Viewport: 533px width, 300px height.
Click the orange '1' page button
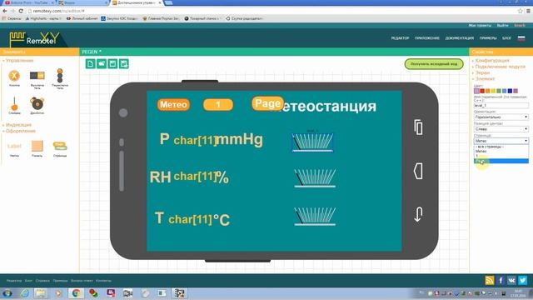[218, 104]
